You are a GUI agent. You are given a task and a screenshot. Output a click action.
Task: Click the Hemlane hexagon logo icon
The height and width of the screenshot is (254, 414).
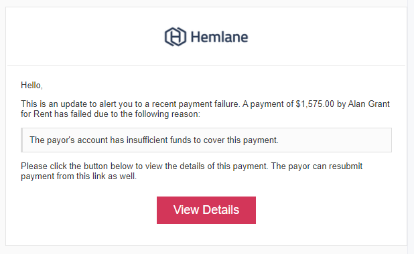click(176, 37)
